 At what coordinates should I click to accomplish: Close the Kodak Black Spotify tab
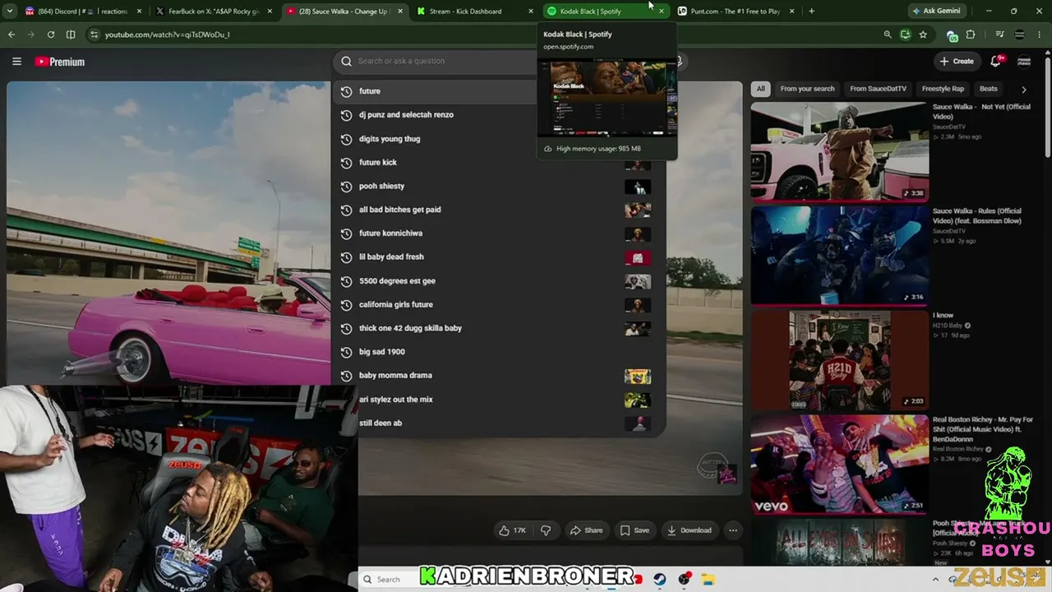661,12
